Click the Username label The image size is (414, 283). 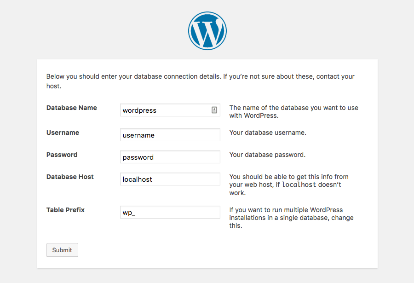pos(63,132)
